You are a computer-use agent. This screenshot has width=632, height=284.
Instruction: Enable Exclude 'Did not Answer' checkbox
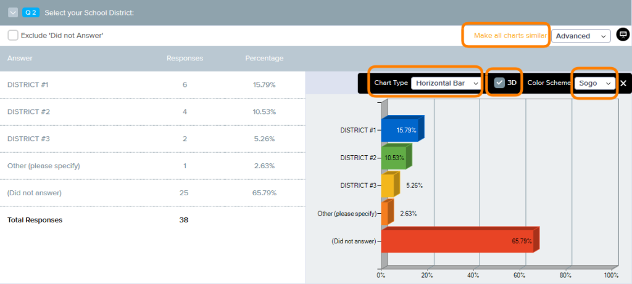(13, 35)
